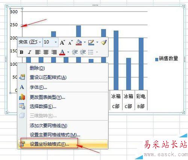This screenshot has width=188, height=160.
Task: Click the B部 category label
Action: click(141, 107)
